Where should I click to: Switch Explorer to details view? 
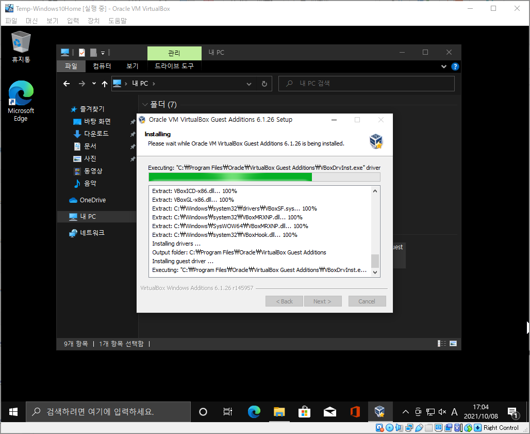point(442,344)
